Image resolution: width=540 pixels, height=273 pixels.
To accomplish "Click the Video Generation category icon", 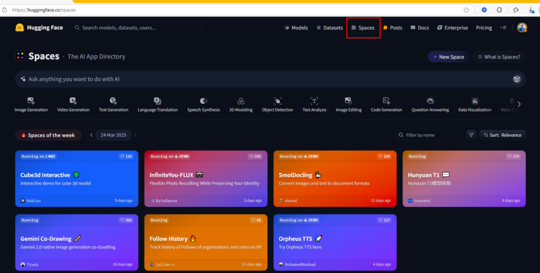I will click(x=73, y=100).
